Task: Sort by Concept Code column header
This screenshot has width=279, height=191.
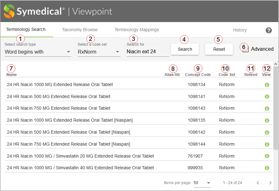Action: [198, 75]
